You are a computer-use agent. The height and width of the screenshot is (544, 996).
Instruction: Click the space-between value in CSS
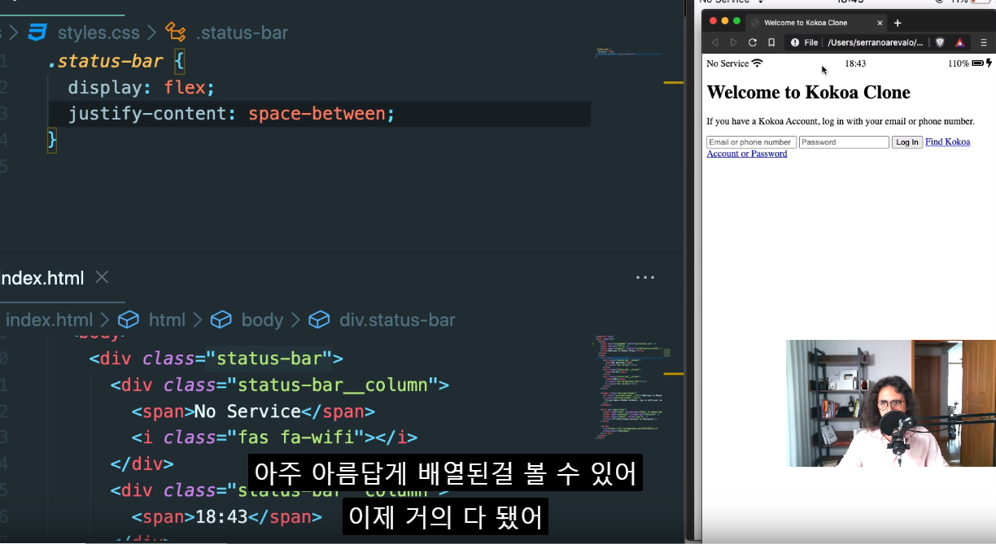tap(317, 113)
